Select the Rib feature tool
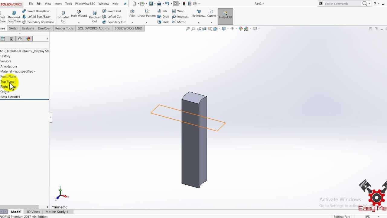This screenshot has width=387, height=218. tap(162, 11)
